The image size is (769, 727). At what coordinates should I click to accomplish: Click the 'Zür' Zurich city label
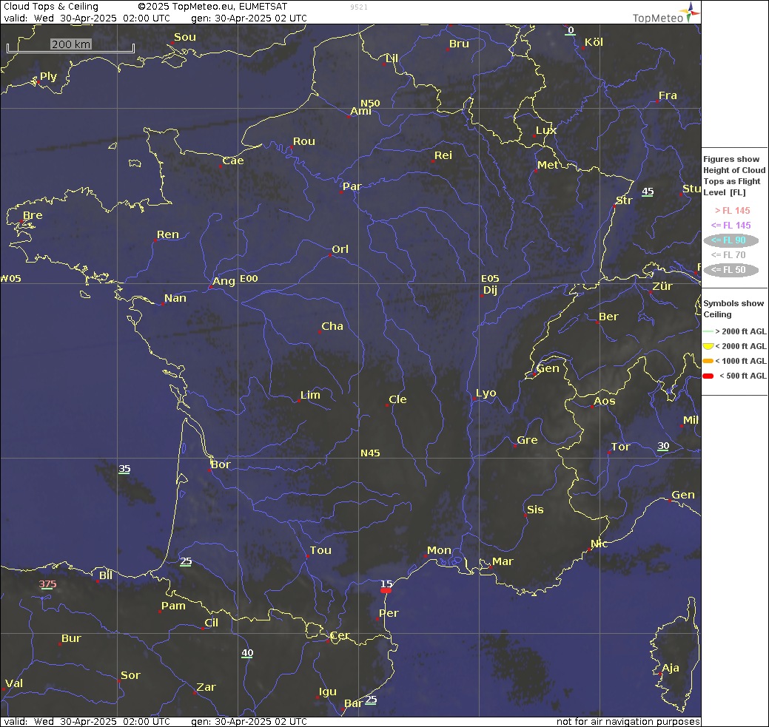point(662,286)
